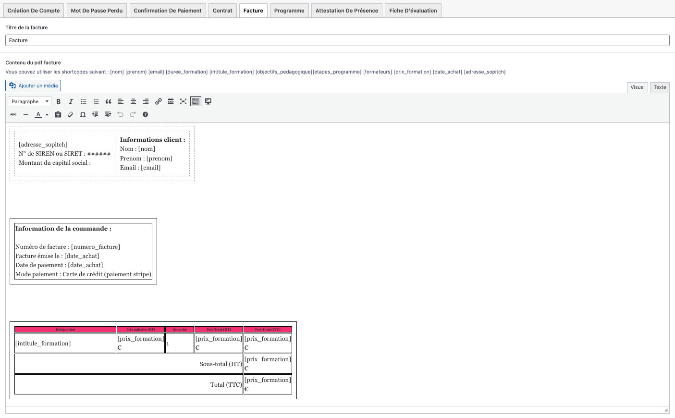Open the Paragraphe format dropdown

click(30, 101)
